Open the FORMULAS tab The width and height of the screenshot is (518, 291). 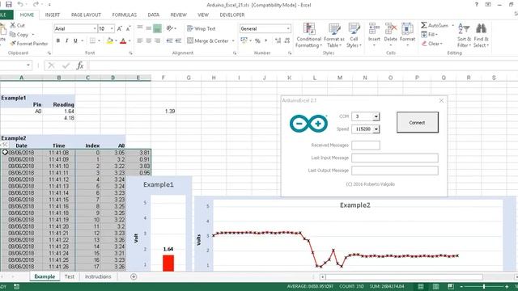124,15
